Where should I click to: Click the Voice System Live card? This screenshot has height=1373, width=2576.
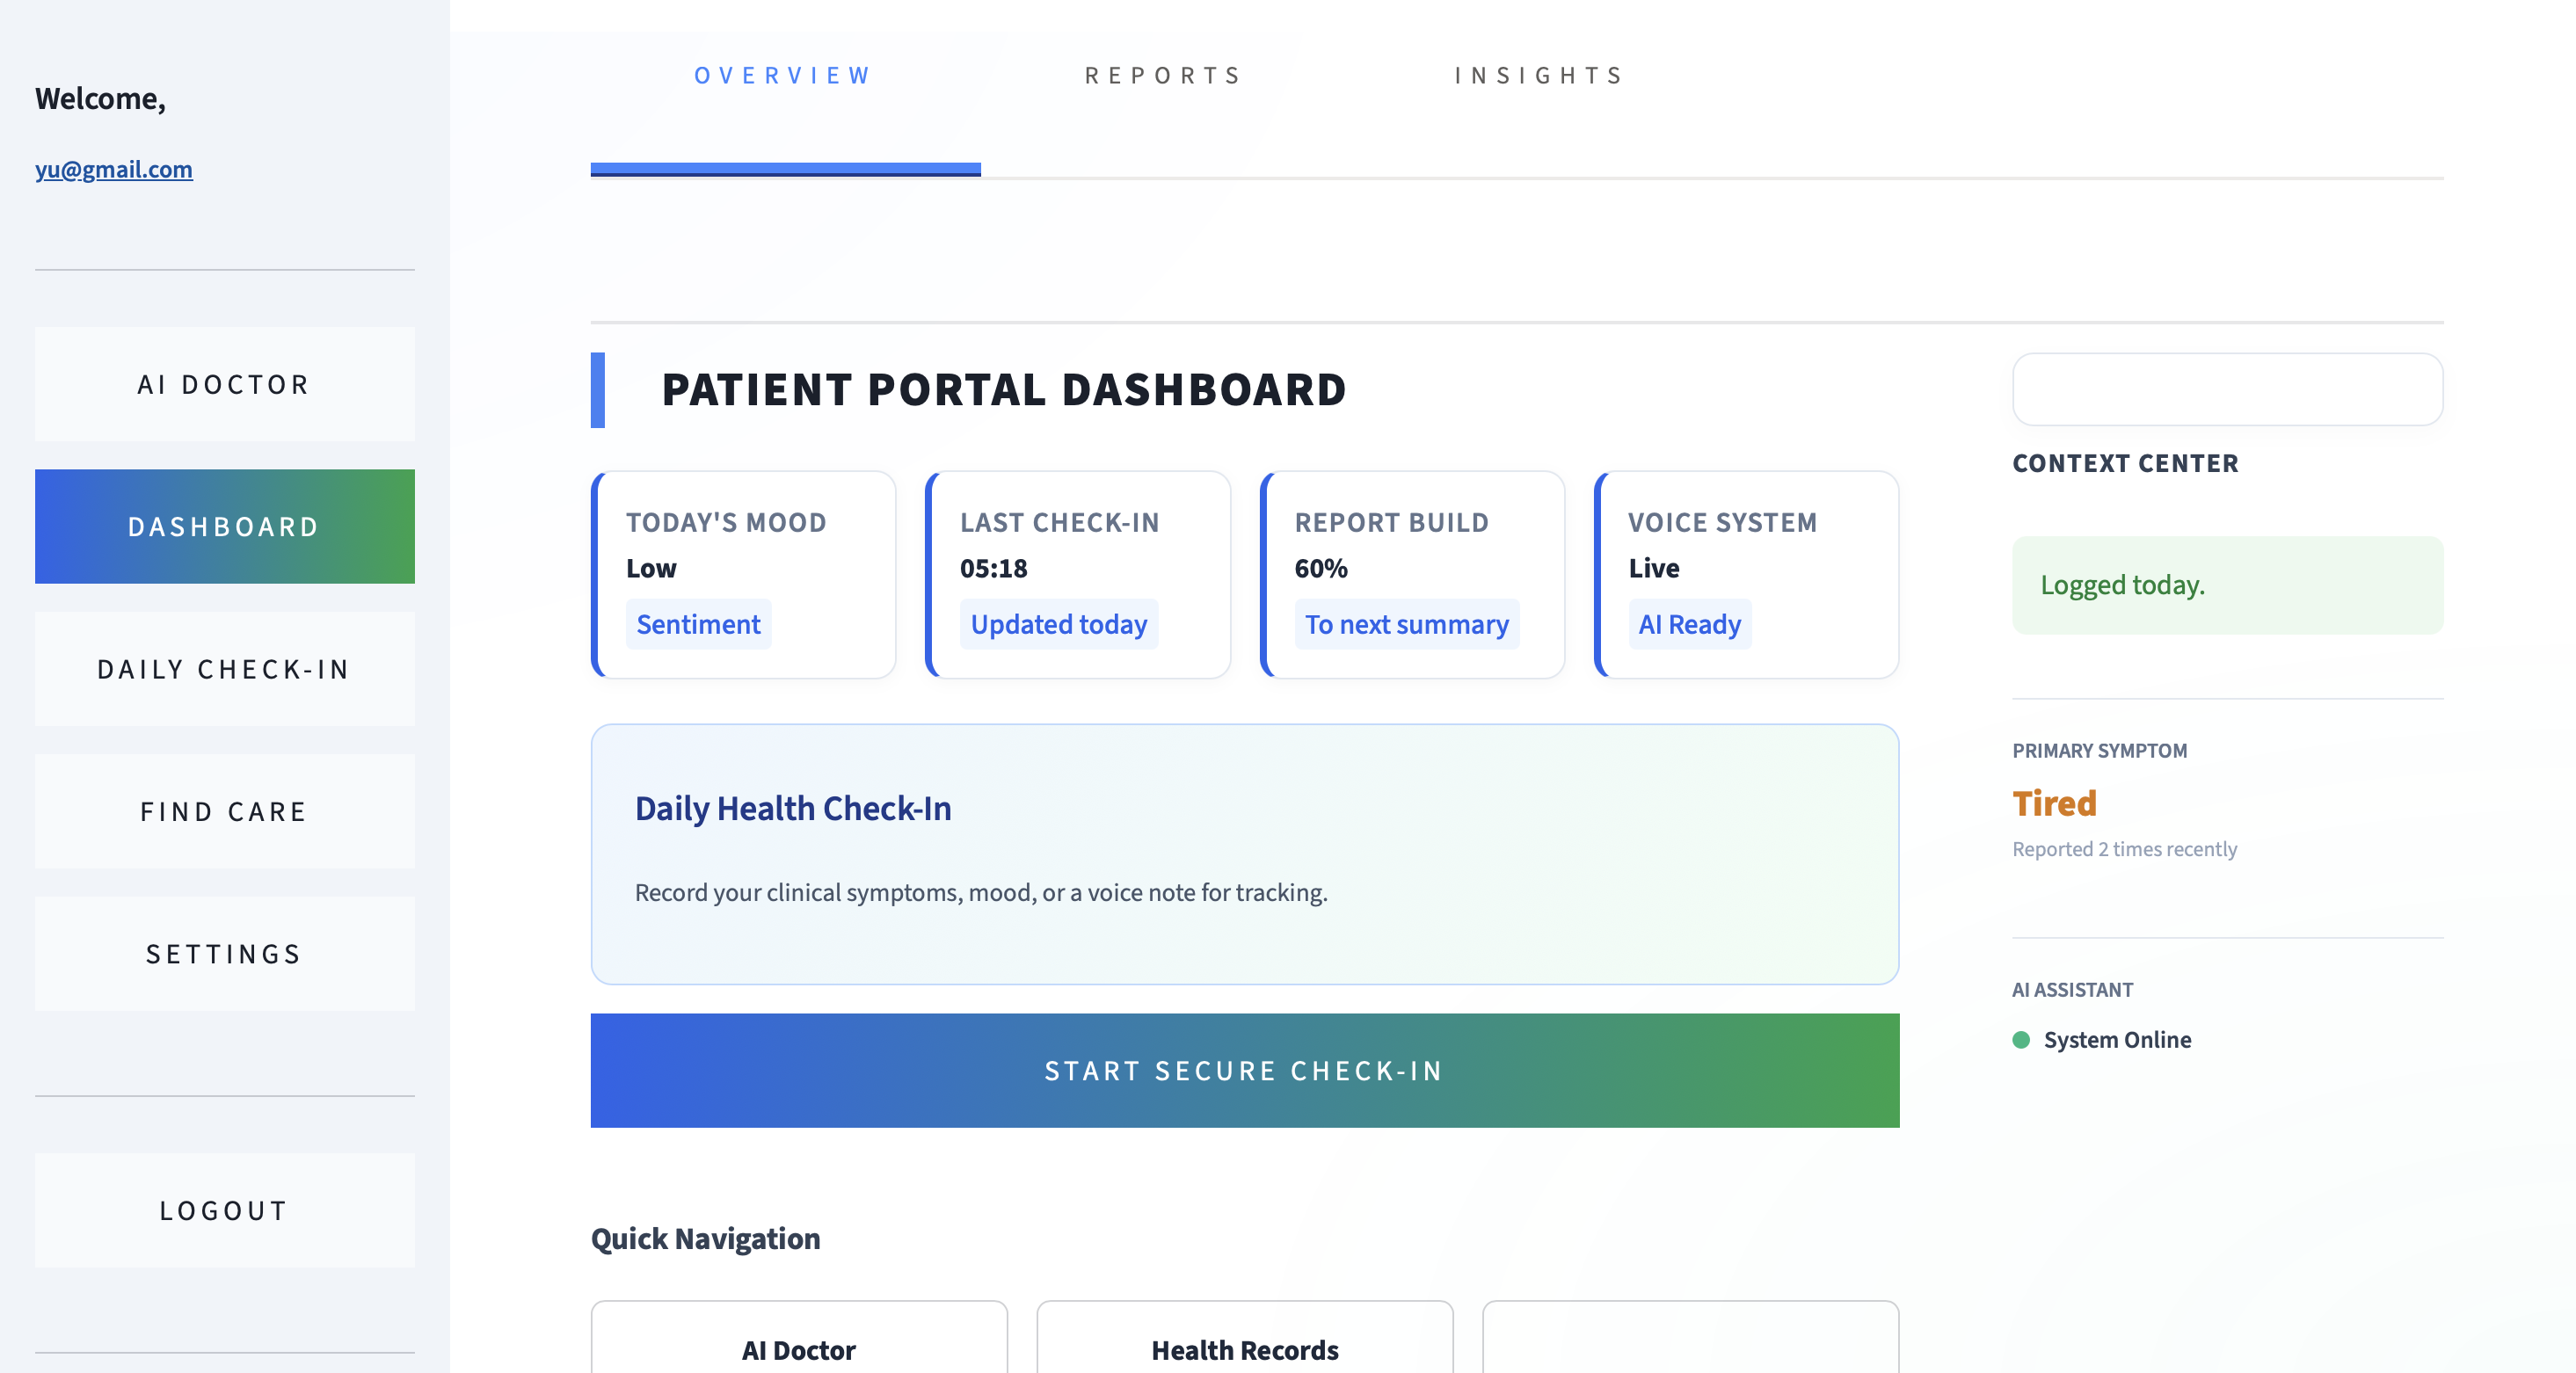tap(1746, 574)
